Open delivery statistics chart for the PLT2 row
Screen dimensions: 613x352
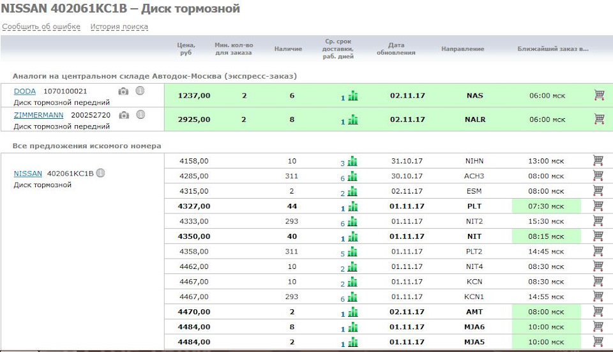[352, 252]
